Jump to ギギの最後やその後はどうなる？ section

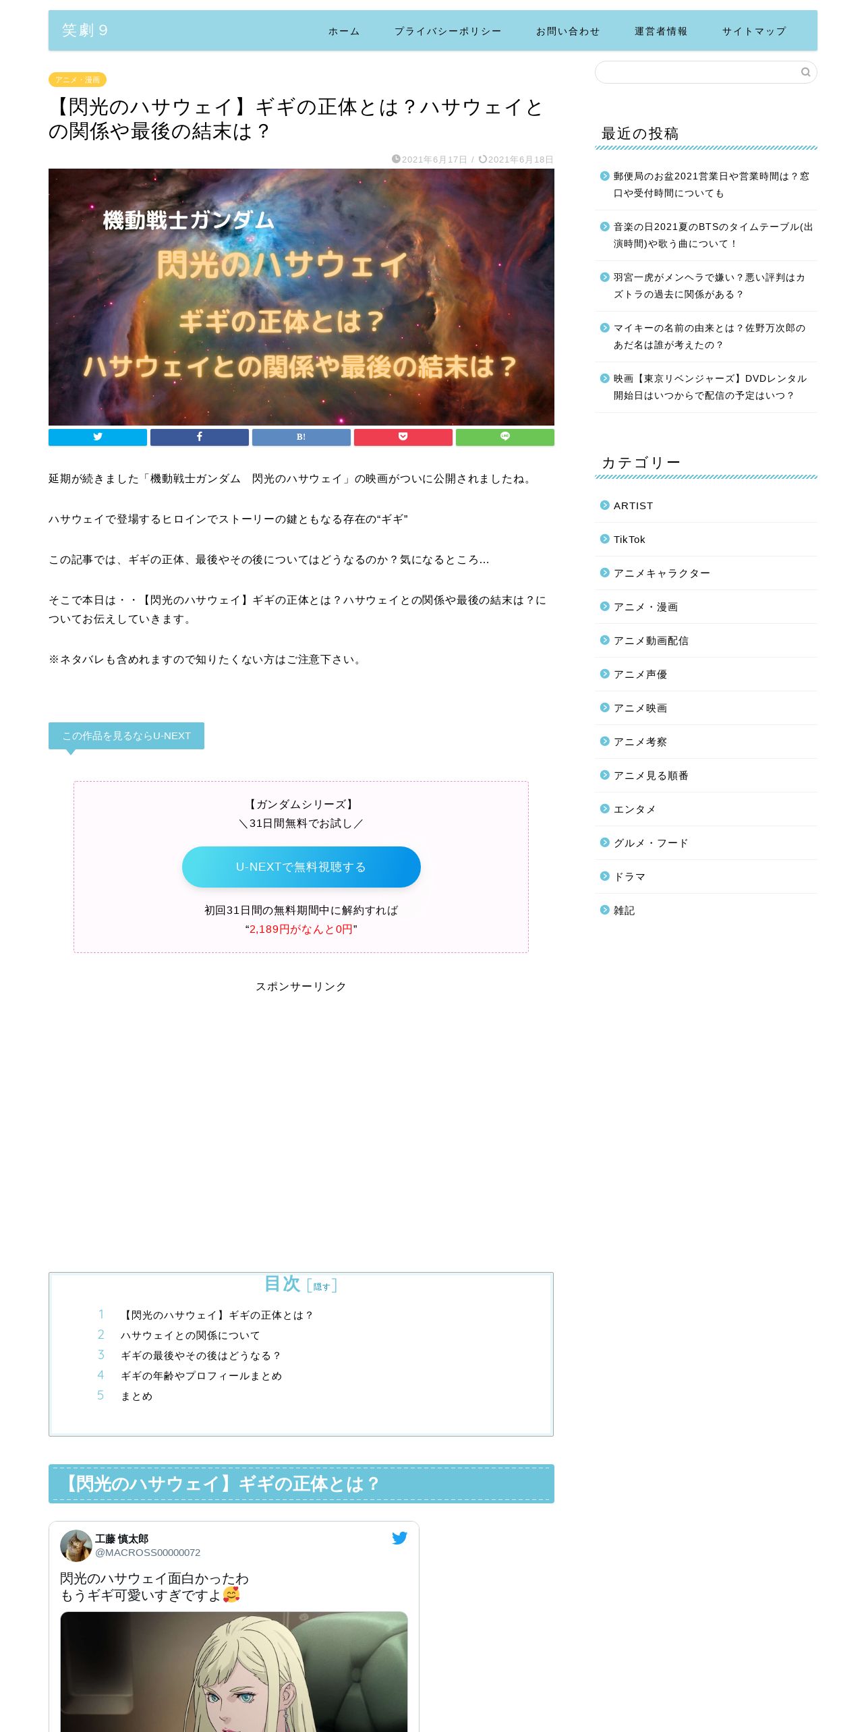pyautogui.click(x=201, y=1356)
